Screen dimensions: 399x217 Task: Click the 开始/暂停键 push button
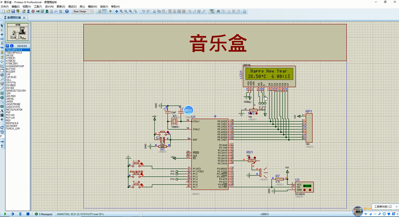(136, 175)
